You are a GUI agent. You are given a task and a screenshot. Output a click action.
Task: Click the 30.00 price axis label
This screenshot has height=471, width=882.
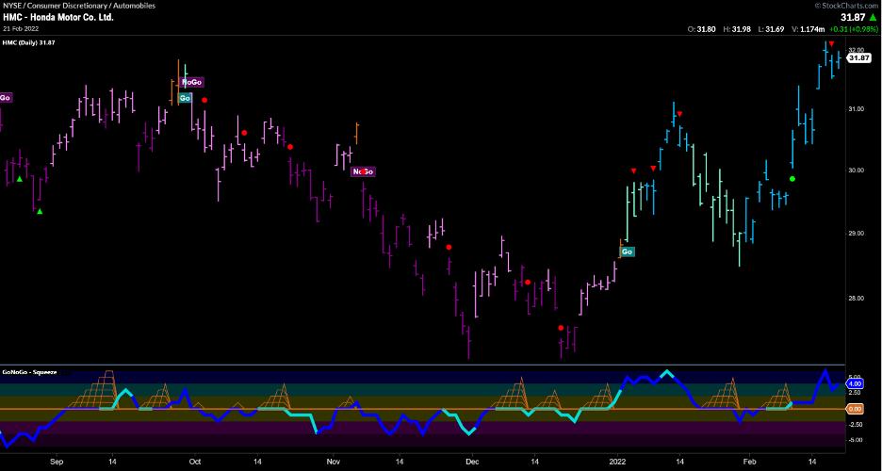coord(856,171)
